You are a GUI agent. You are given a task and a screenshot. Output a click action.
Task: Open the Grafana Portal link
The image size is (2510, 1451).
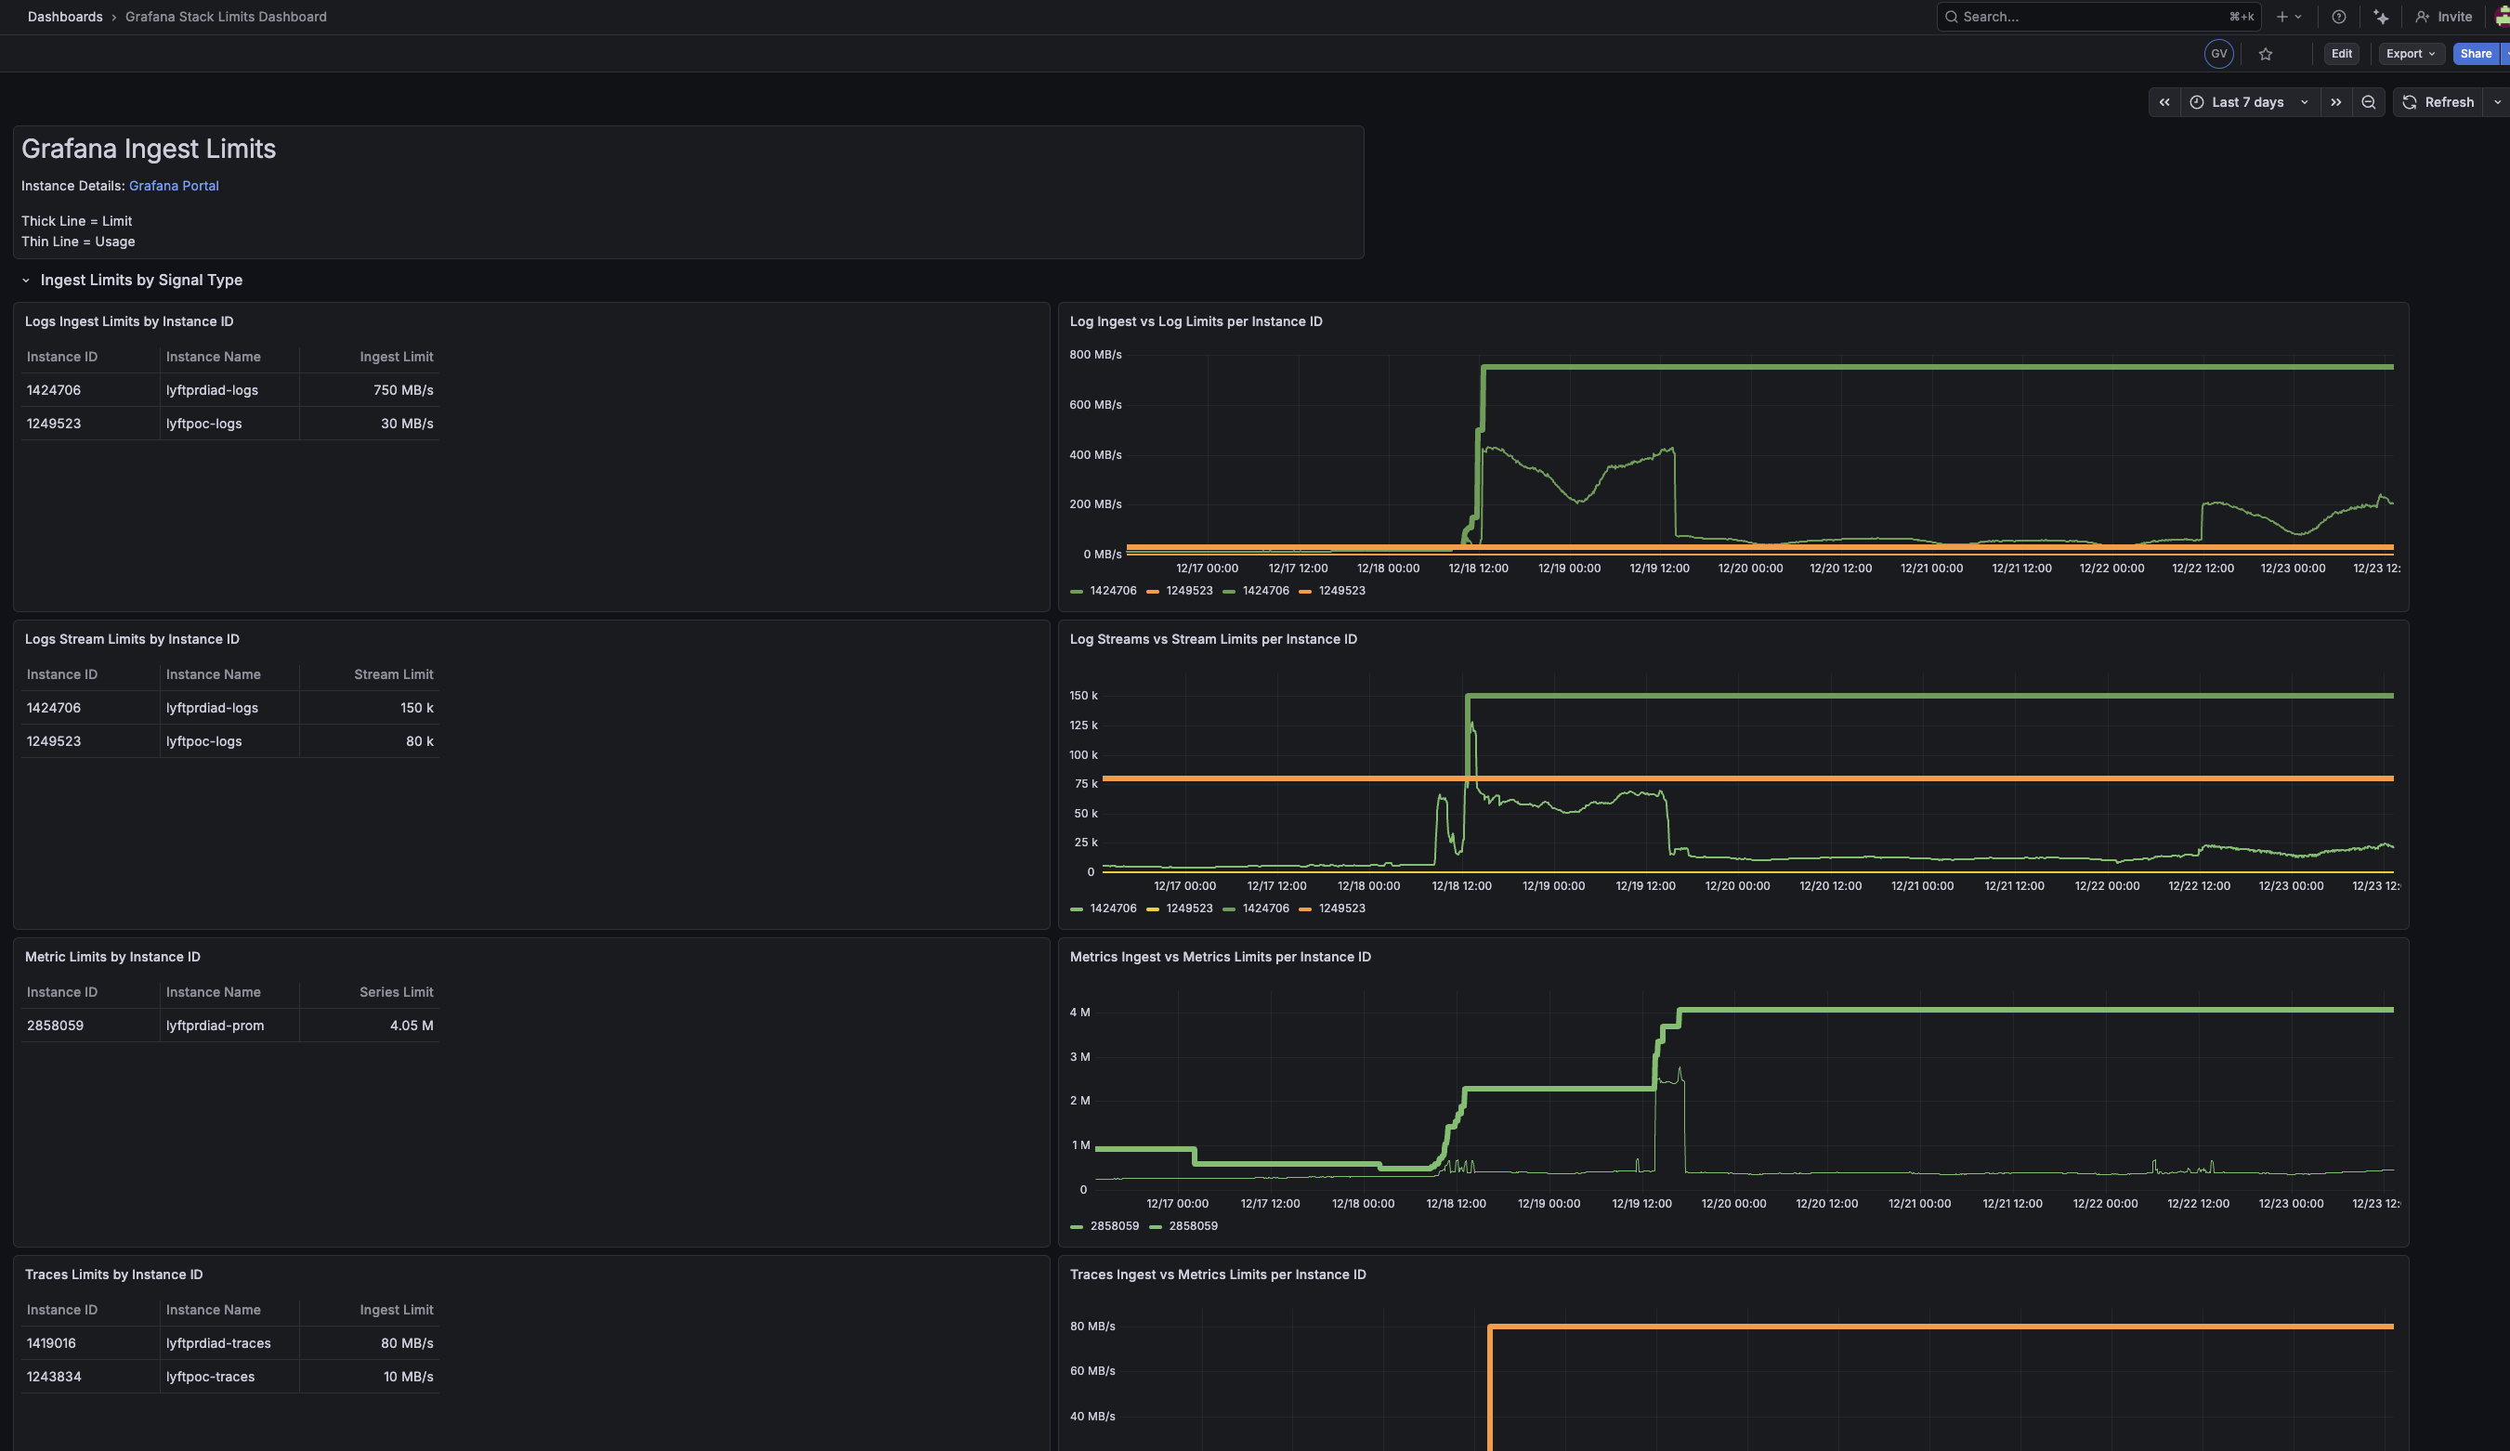point(174,186)
